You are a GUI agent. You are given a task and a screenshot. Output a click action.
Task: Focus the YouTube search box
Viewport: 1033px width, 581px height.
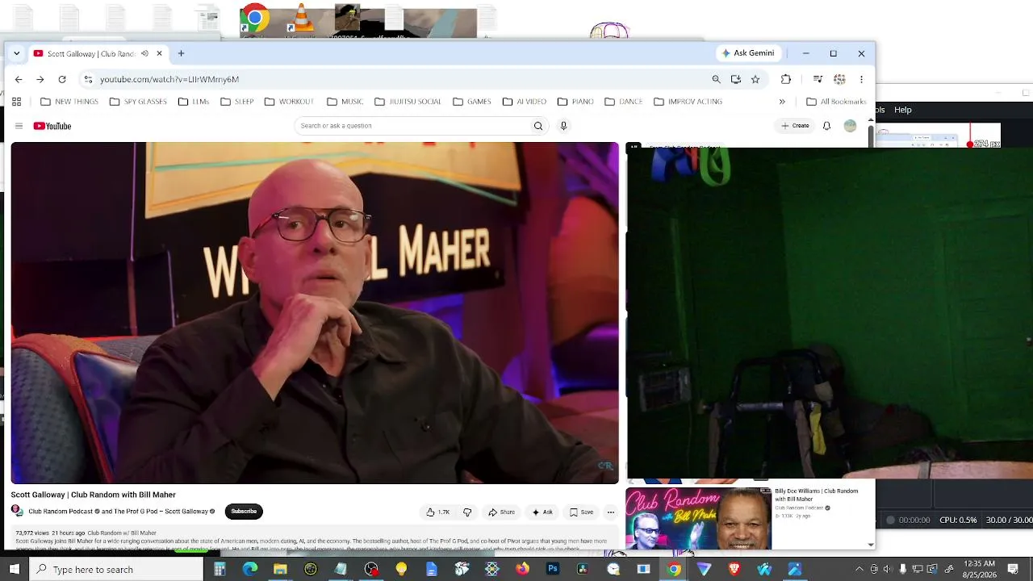pos(412,126)
